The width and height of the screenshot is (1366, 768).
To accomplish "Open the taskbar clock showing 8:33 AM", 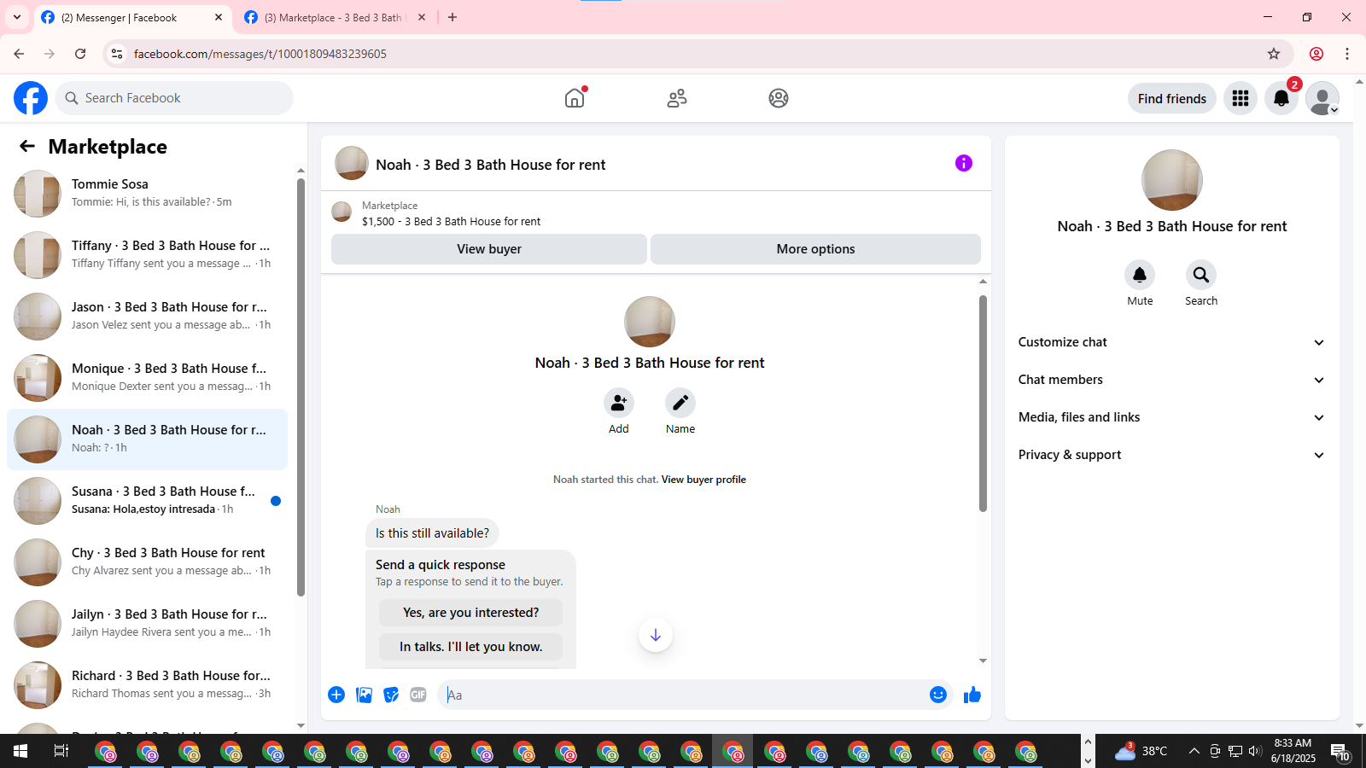I will pyautogui.click(x=1293, y=751).
